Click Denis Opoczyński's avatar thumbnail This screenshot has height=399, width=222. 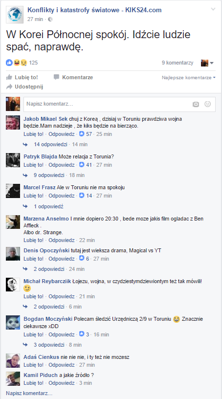(13, 254)
